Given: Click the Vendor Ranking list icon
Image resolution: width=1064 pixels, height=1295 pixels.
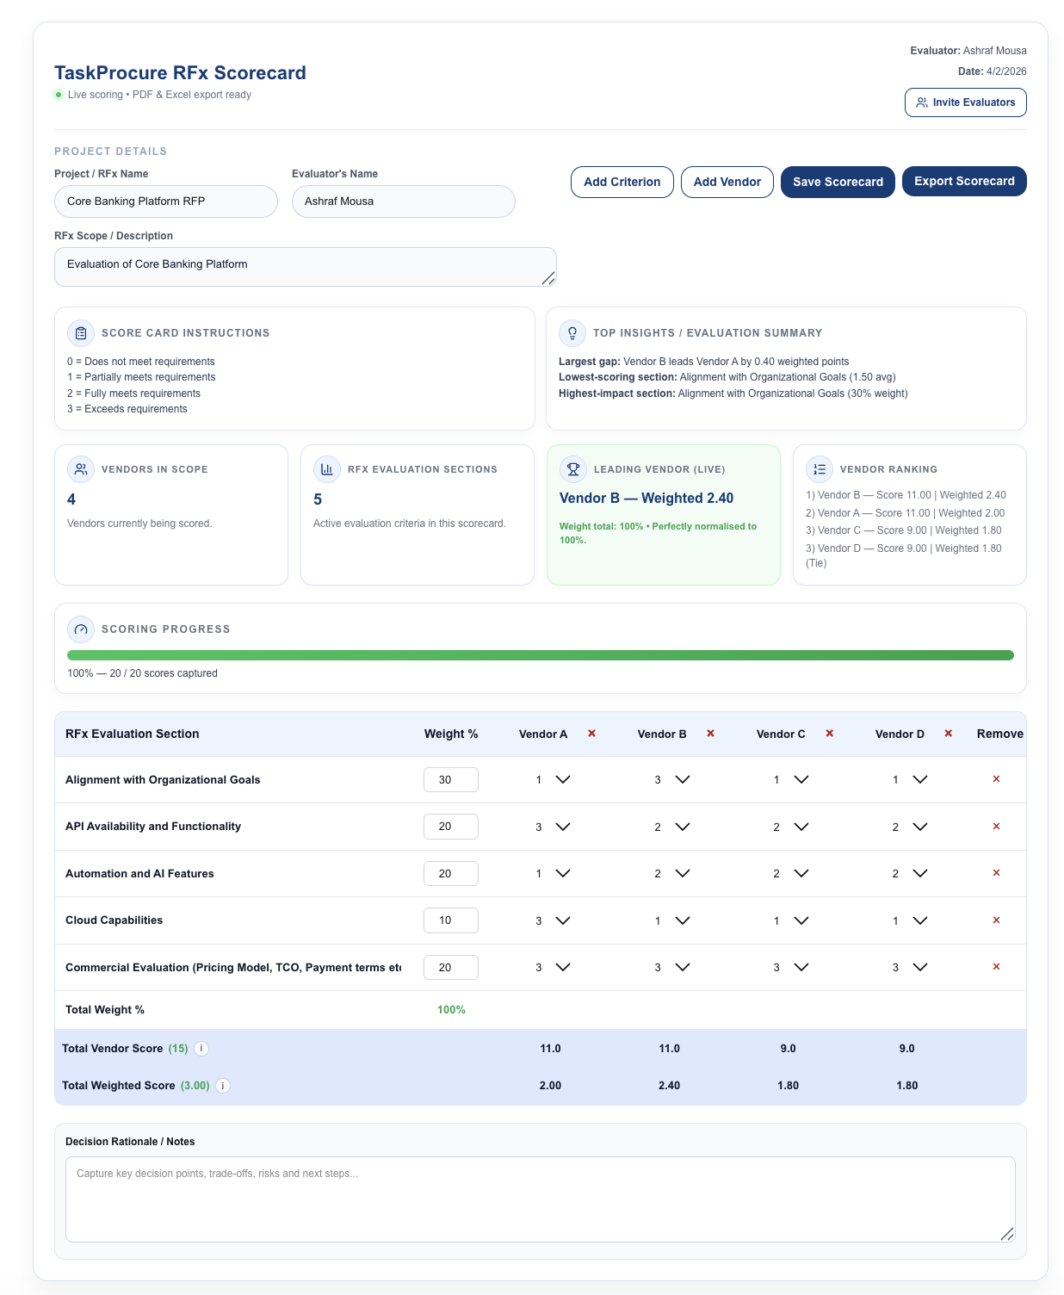Looking at the screenshot, I should tap(820, 469).
